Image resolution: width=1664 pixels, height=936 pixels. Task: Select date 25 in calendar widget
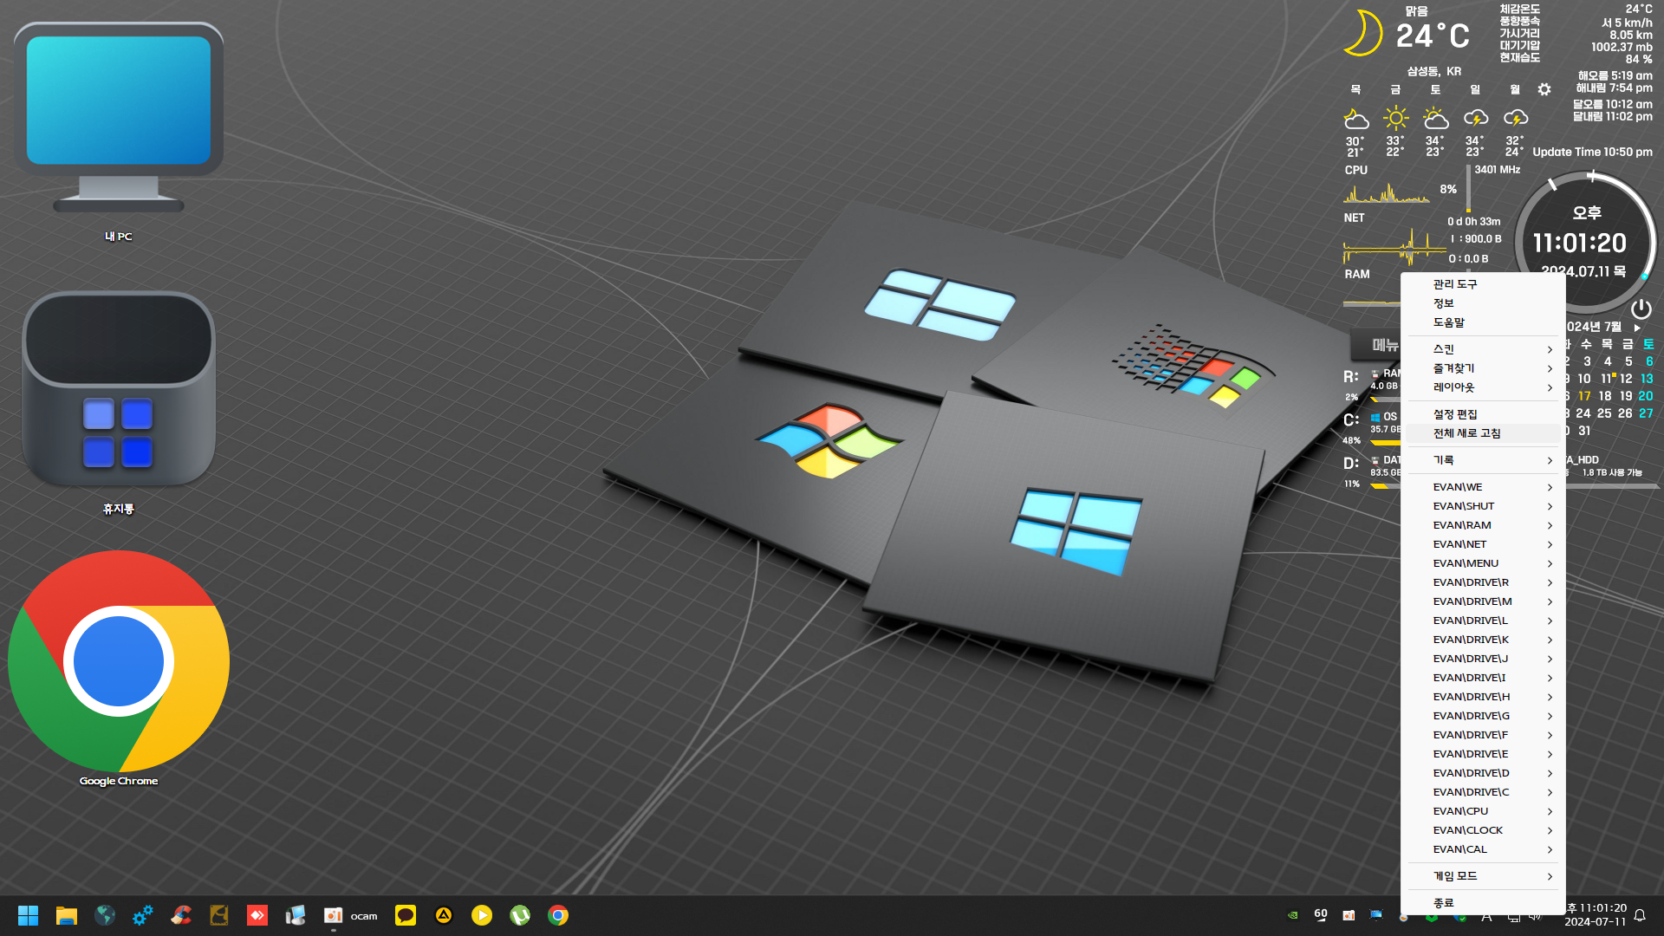click(x=1604, y=413)
